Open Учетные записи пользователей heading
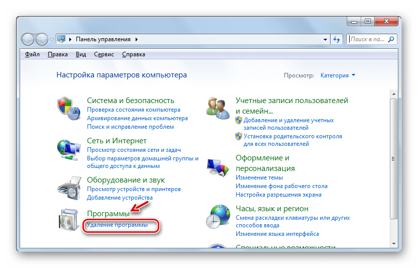The width and height of the screenshot is (418, 268). (291, 106)
